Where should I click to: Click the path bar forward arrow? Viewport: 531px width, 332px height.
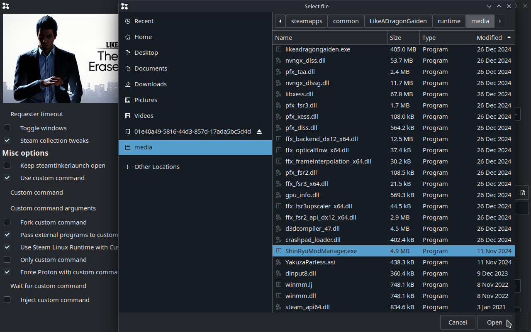500,21
